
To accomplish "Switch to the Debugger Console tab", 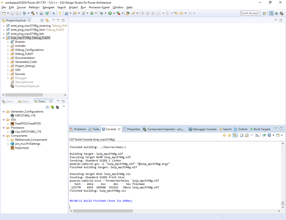I will tap(202, 129).
